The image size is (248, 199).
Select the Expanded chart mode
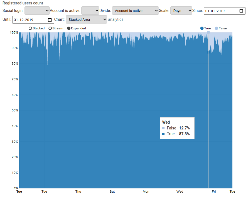69,28
